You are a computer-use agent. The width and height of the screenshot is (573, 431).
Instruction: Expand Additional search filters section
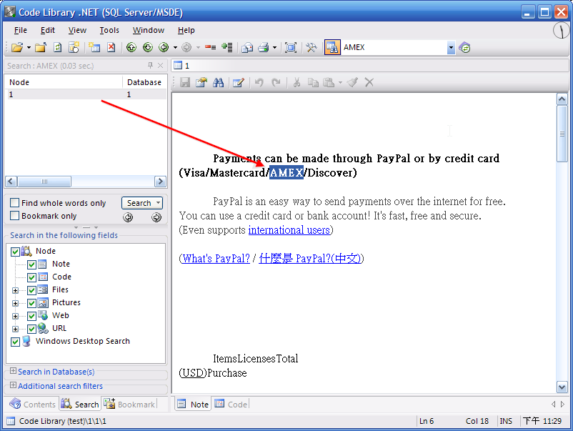pos(13,385)
